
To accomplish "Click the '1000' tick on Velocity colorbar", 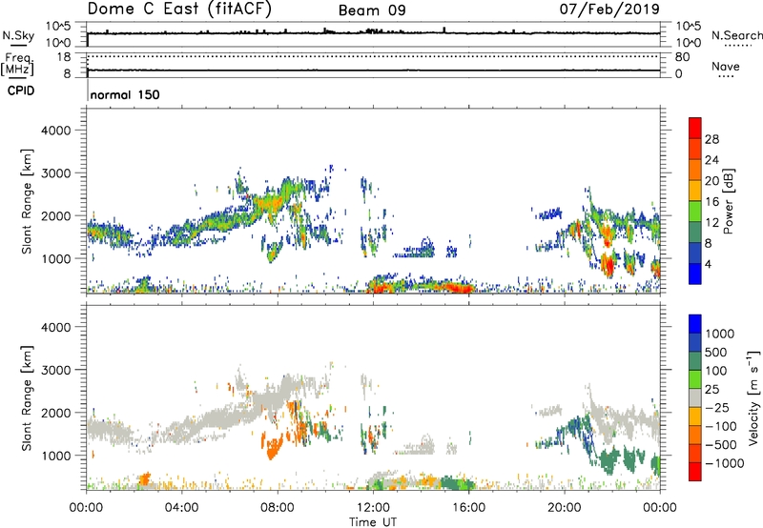I will point(720,334).
